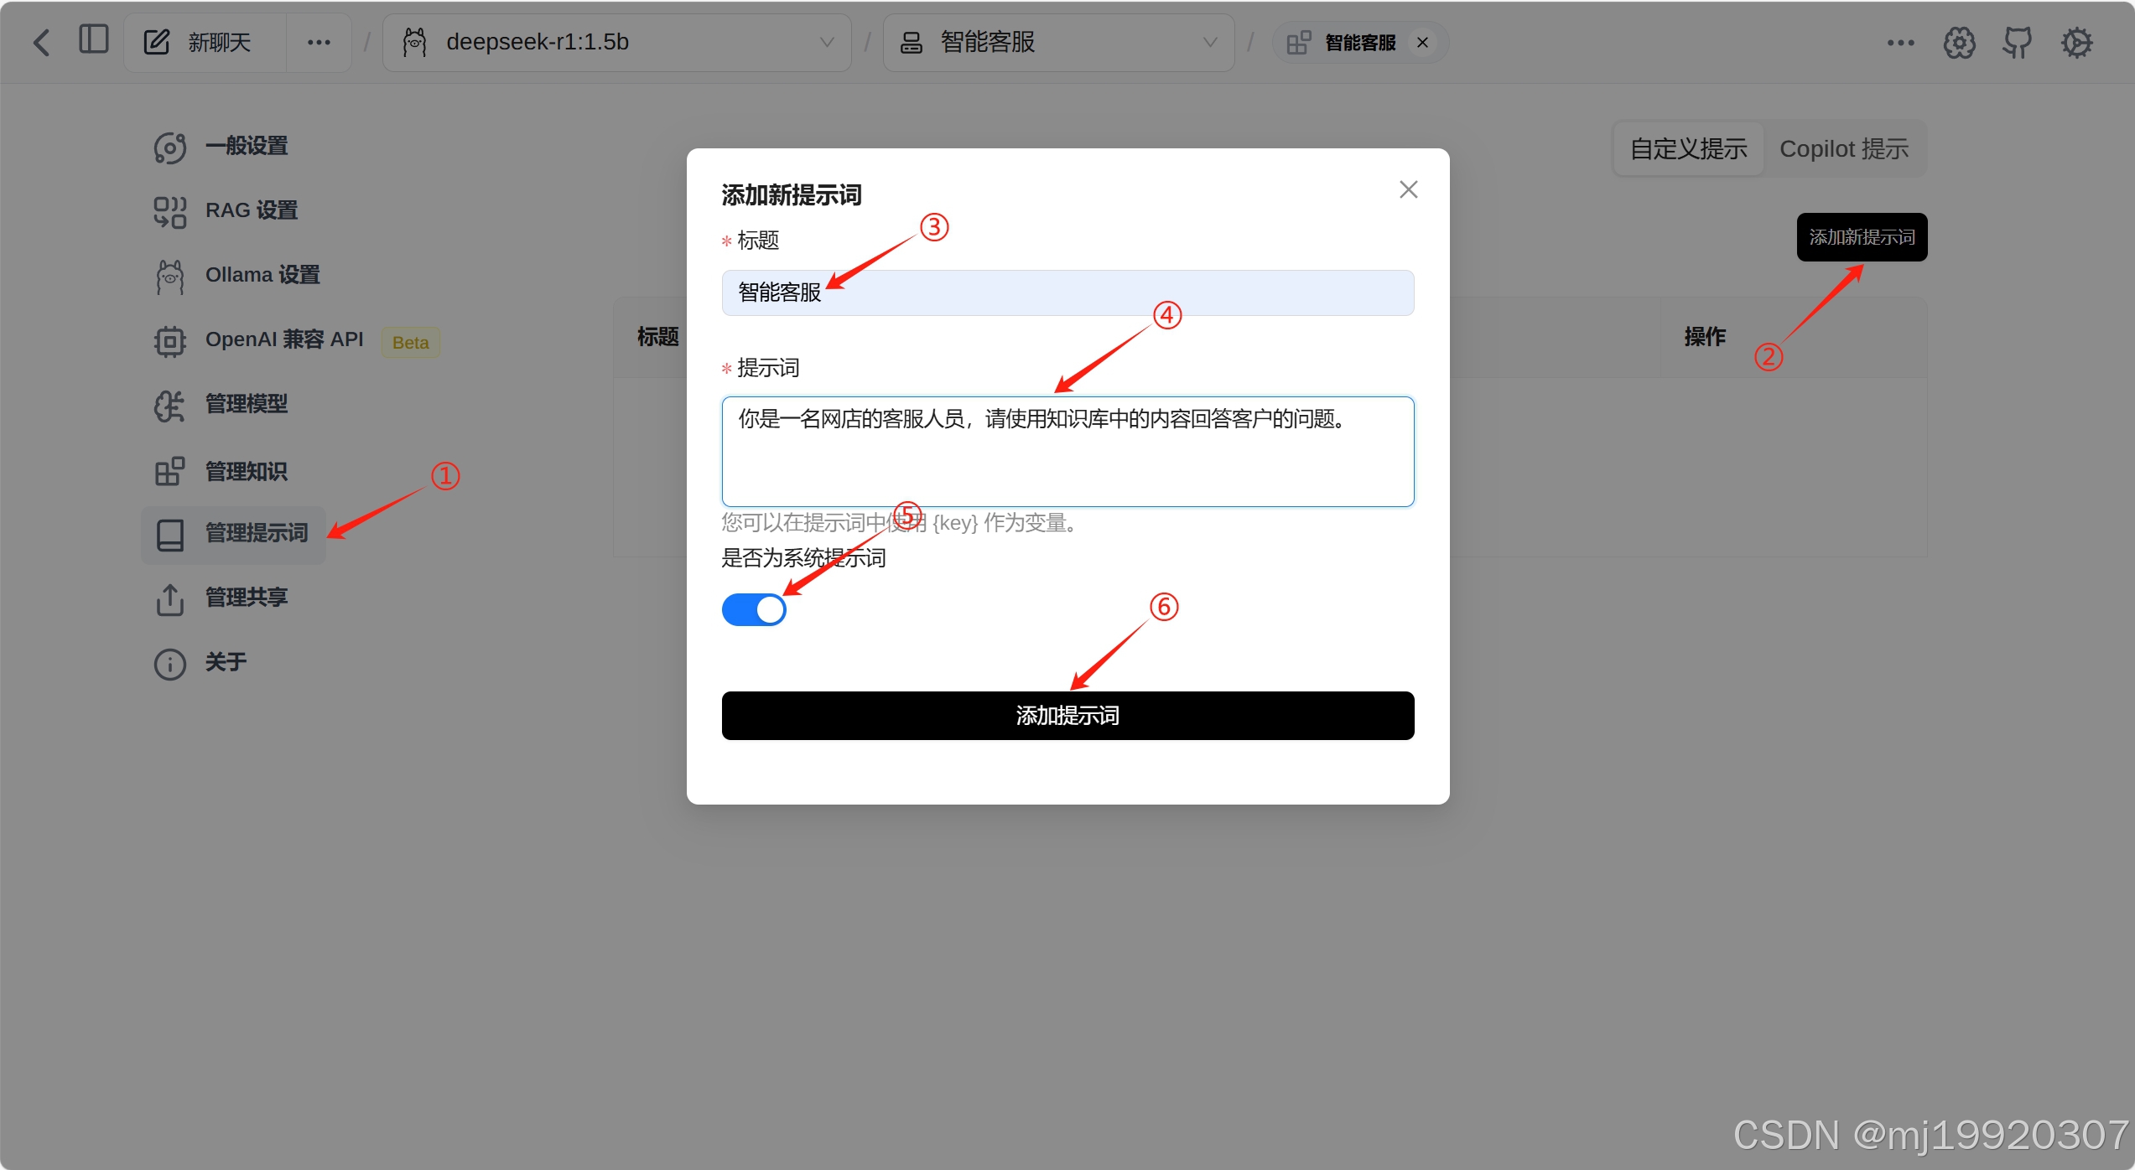
Task: Open Ollama 设置 llama icon item
Action: coord(262,275)
